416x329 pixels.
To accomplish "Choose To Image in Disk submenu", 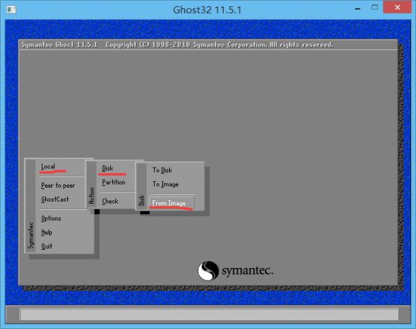I will (165, 184).
